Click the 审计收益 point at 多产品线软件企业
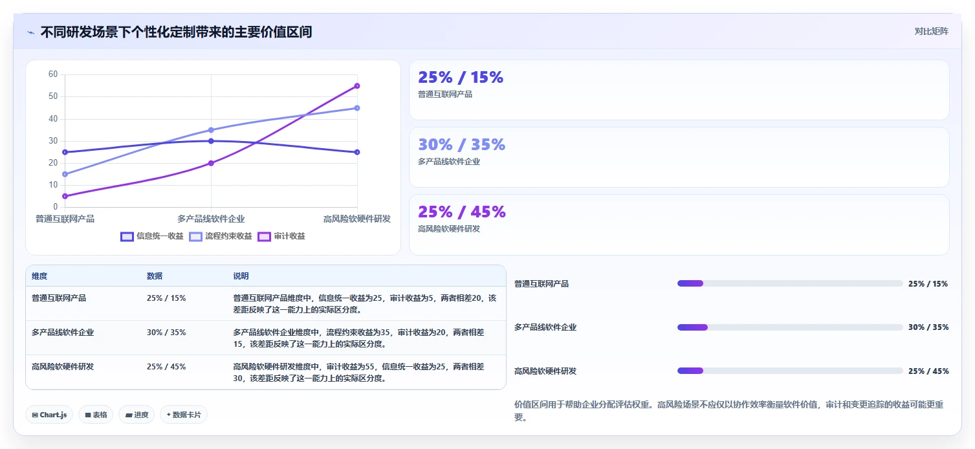 click(211, 163)
